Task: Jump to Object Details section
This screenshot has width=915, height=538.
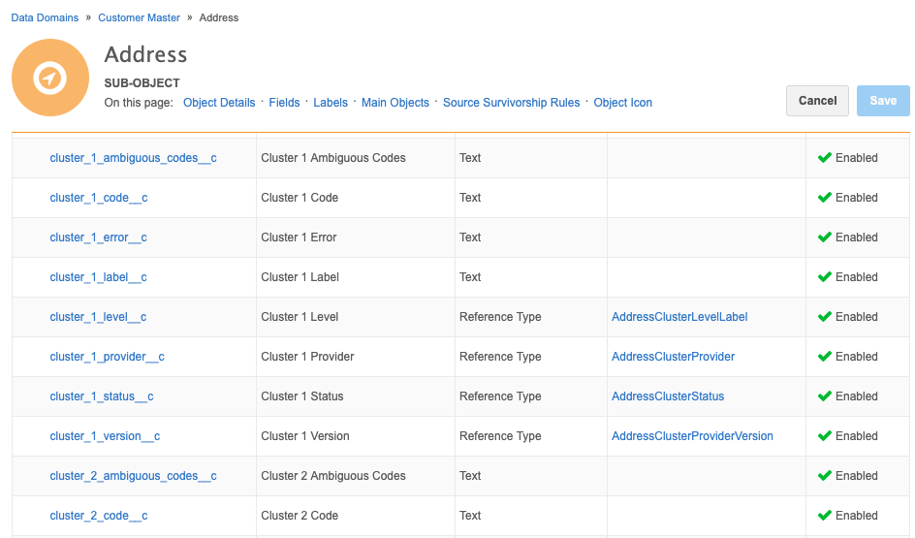Action: (x=219, y=103)
